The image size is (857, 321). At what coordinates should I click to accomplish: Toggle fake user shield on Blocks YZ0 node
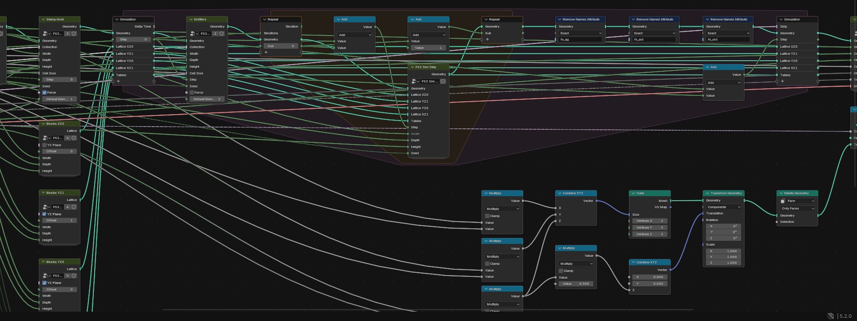click(x=74, y=276)
